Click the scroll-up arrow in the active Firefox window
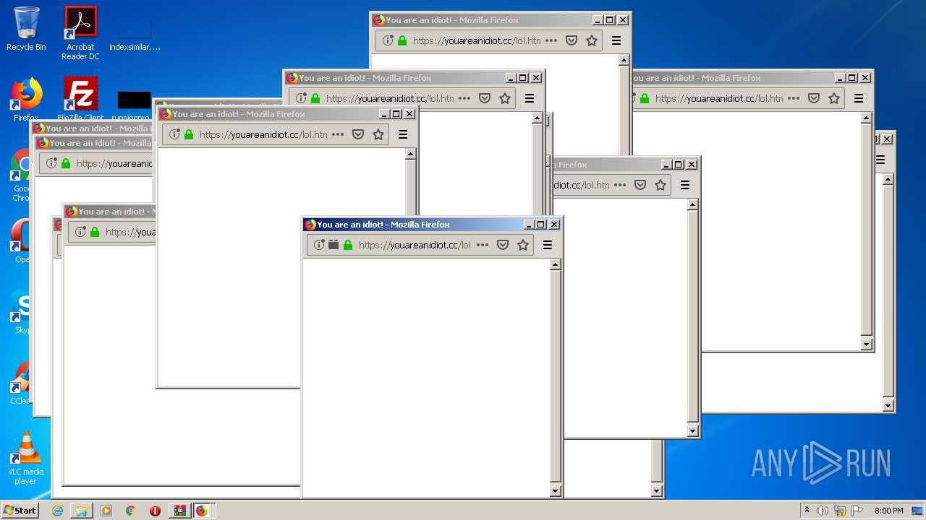 555,264
